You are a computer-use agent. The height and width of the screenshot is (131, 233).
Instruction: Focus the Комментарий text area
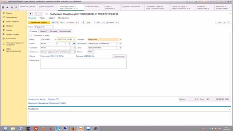point(83,64)
